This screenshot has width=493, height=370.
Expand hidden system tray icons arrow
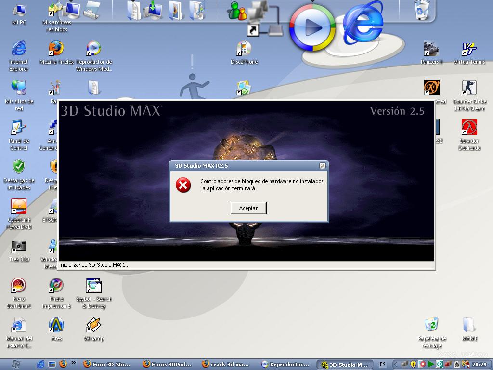396,364
